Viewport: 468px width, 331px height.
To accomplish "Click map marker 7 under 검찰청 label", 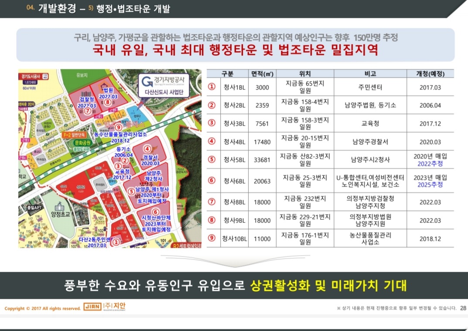I will pyautogui.click(x=88, y=111).
